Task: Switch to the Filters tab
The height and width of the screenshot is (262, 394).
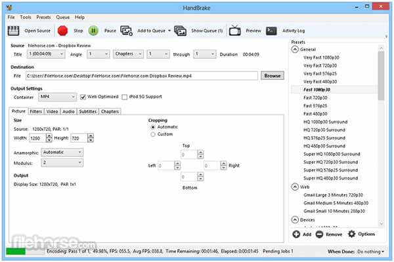Action: [35, 111]
